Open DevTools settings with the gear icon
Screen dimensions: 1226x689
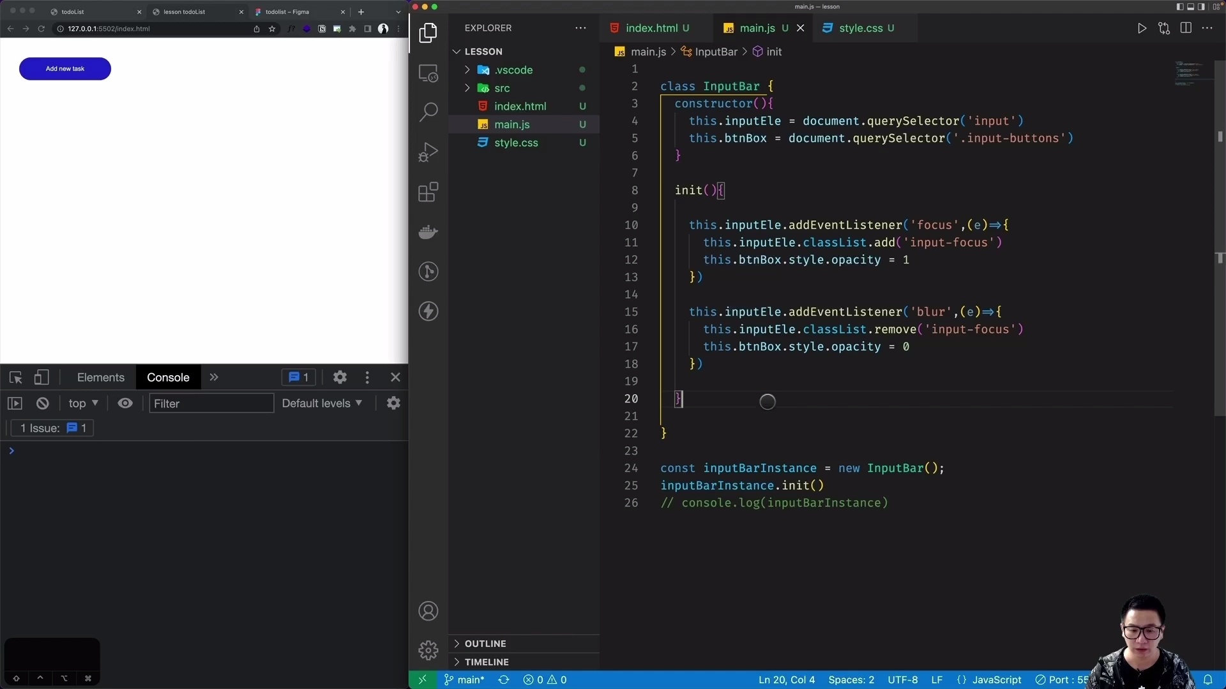coord(340,377)
